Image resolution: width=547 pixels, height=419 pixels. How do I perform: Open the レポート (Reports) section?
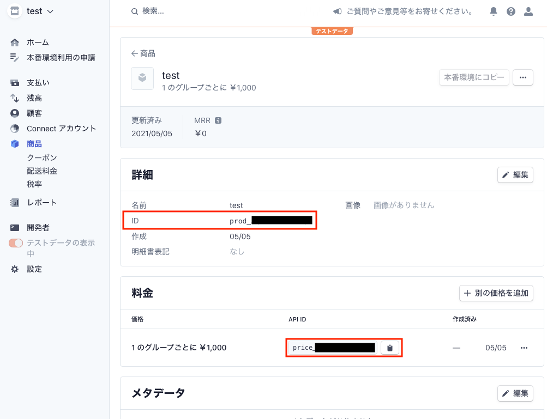[x=37, y=202]
